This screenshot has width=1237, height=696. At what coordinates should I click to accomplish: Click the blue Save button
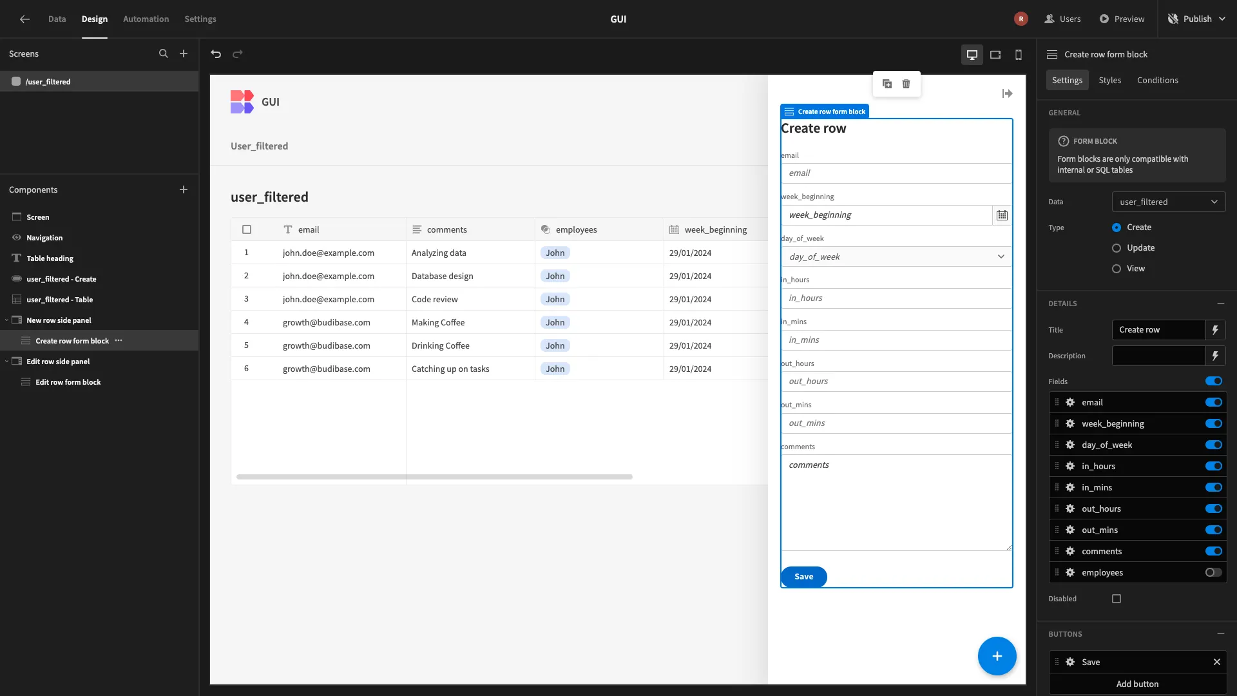click(804, 577)
